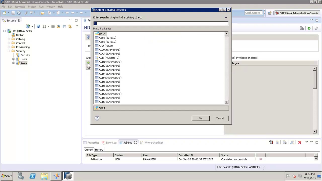Expand the Provisioning folder node
Viewport: 322px width, 181px height.
(9, 47)
